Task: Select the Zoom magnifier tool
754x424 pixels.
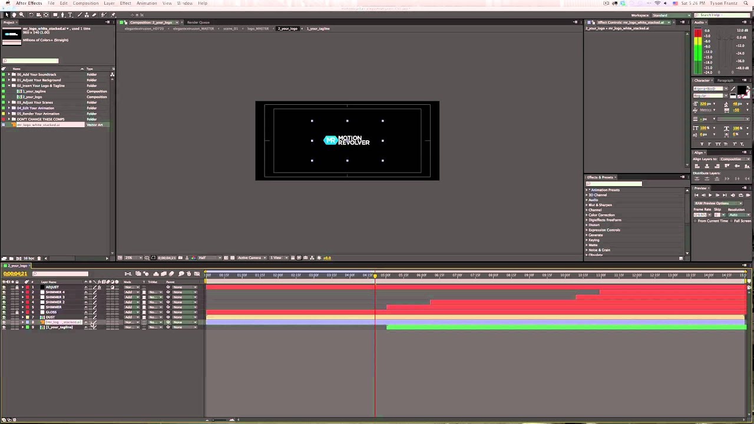Action: tap(22, 15)
